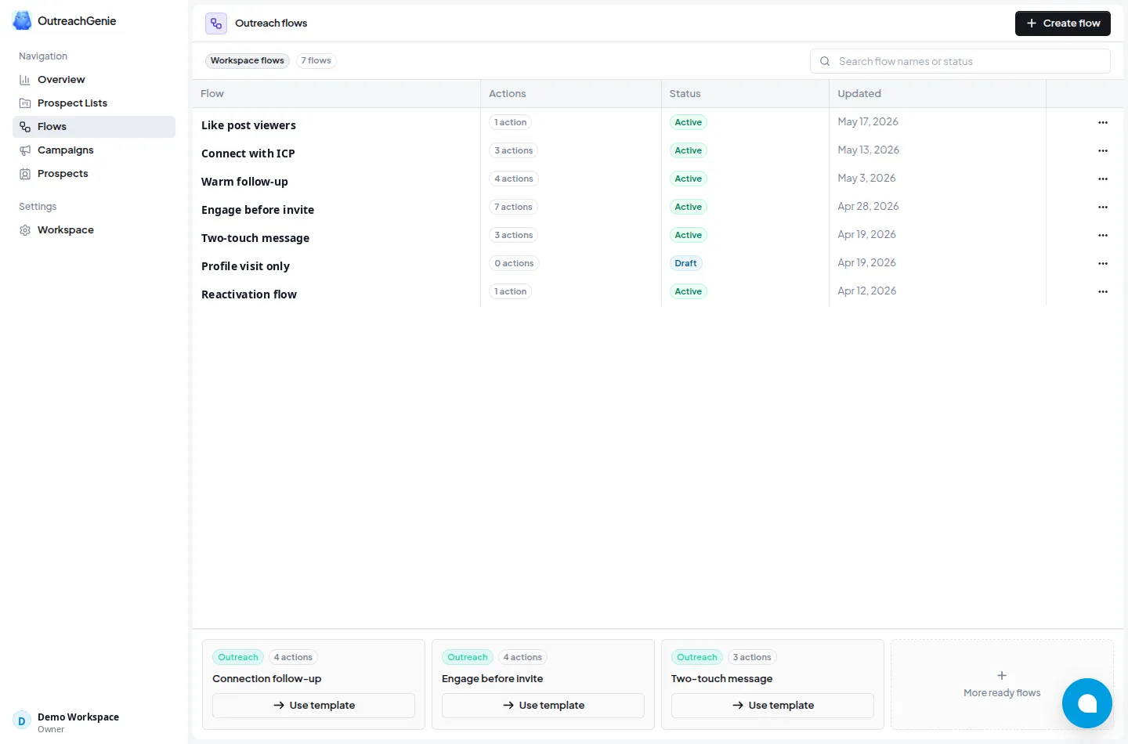Click the OutreachGenie logo icon
This screenshot has height=744, width=1128.
(x=22, y=21)
